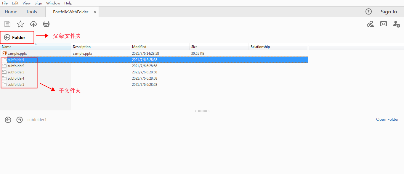Click the previous arrow in preview bar

coord(8,120)
